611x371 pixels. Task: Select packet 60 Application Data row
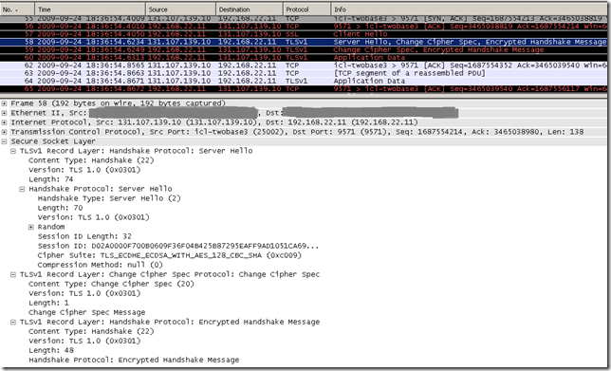point(304,57)
